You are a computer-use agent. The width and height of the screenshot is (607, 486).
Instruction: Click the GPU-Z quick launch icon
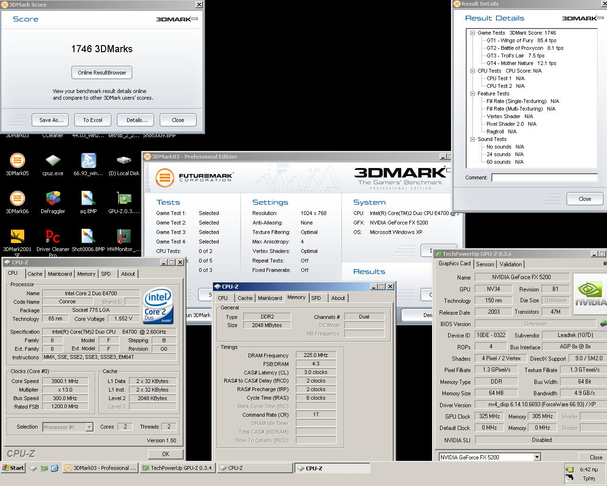[x=44, y=468]
